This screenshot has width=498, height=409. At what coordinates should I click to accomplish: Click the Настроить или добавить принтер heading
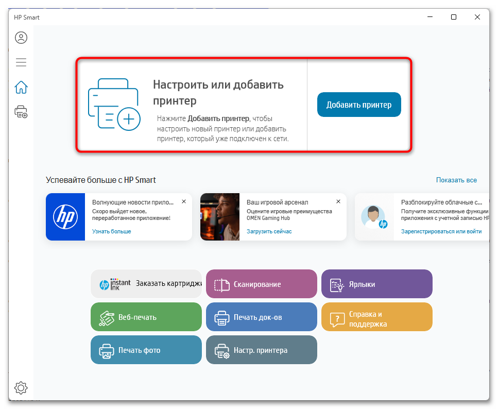click(218, 93)
